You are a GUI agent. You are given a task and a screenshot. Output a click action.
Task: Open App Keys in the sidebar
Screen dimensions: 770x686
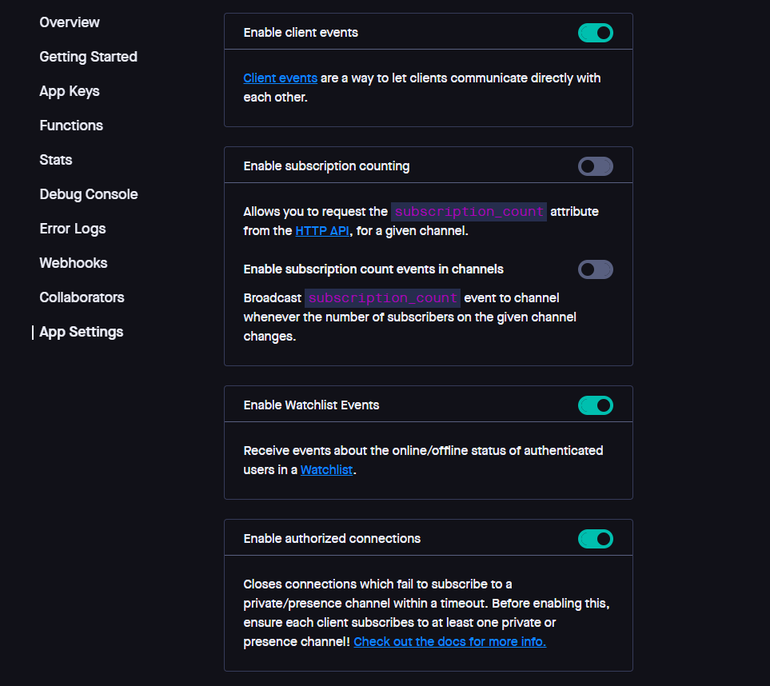point(70,91)
